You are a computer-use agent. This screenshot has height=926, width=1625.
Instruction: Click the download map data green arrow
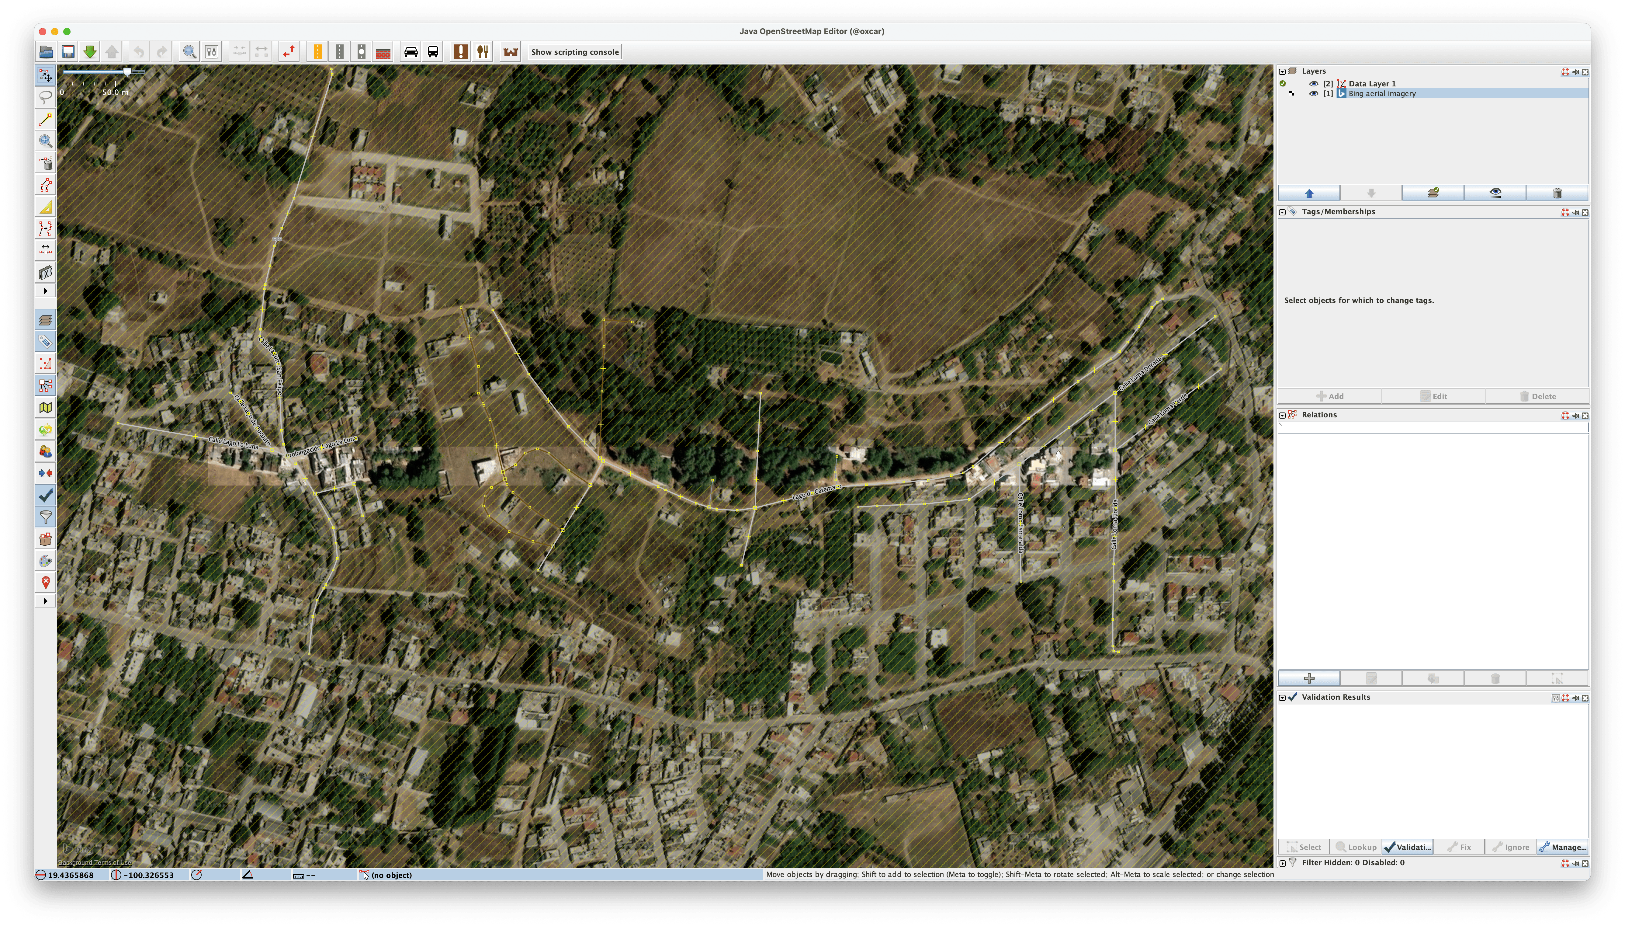(90, 52)
